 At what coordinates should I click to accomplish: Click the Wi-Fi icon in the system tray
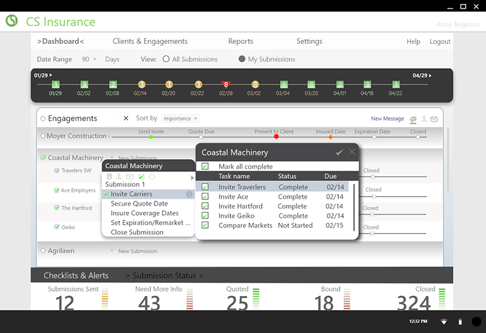444,322
